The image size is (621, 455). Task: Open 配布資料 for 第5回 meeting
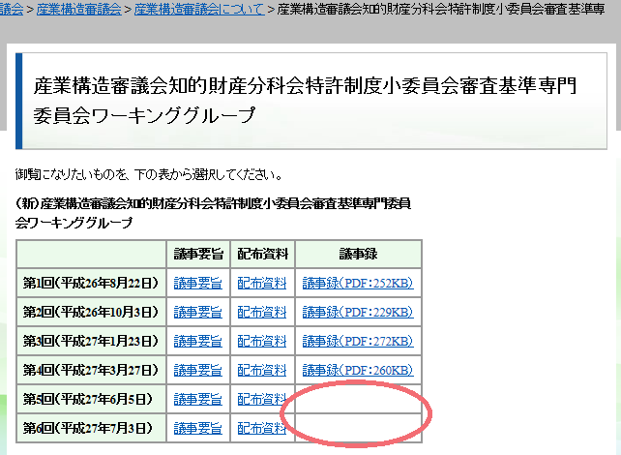262,399
